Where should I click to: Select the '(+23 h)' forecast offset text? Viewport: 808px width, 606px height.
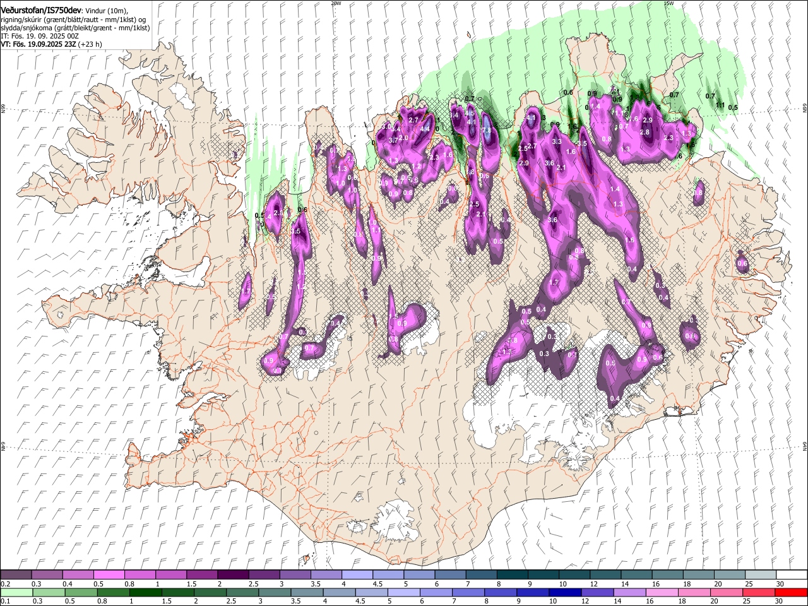tap(90, 44)
